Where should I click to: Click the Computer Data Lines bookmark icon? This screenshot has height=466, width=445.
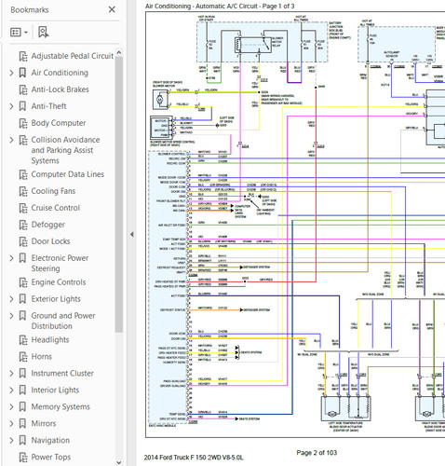(x=23, y=174)
